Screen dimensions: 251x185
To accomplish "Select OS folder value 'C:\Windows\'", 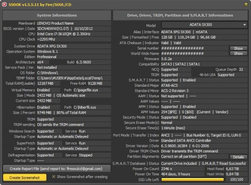I will point(48,73).
